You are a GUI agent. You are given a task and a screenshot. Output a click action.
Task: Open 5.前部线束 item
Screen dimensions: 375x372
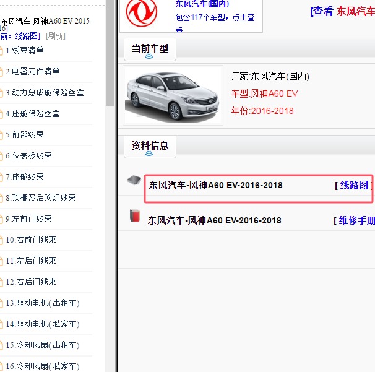click(25, 134)
